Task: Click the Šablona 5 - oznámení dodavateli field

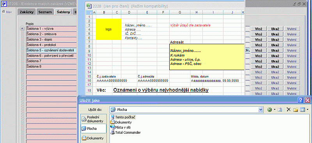Action: [51, 50]
